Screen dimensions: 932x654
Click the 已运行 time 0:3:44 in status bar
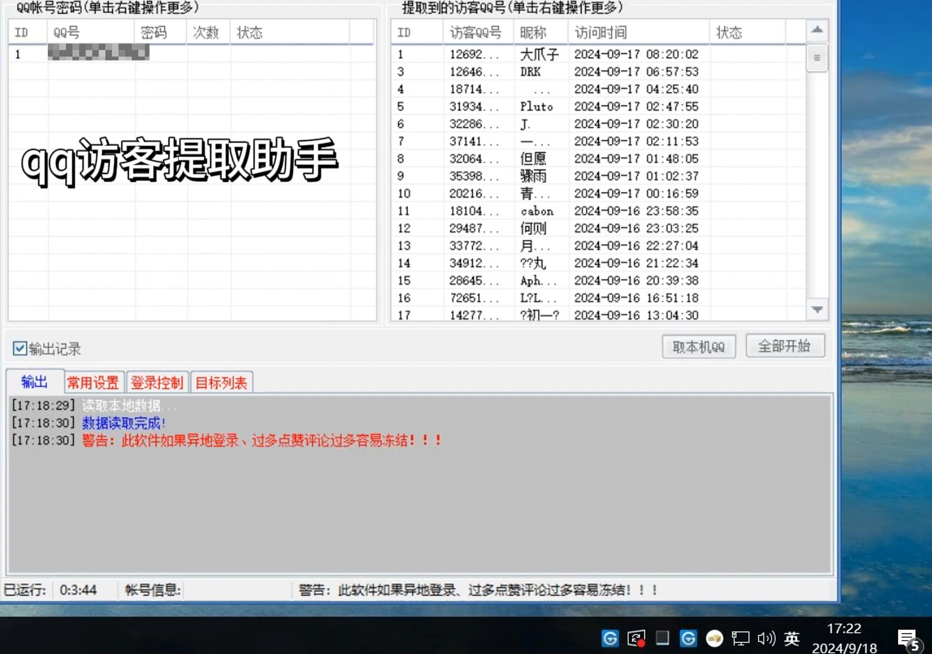click(78, 590)
